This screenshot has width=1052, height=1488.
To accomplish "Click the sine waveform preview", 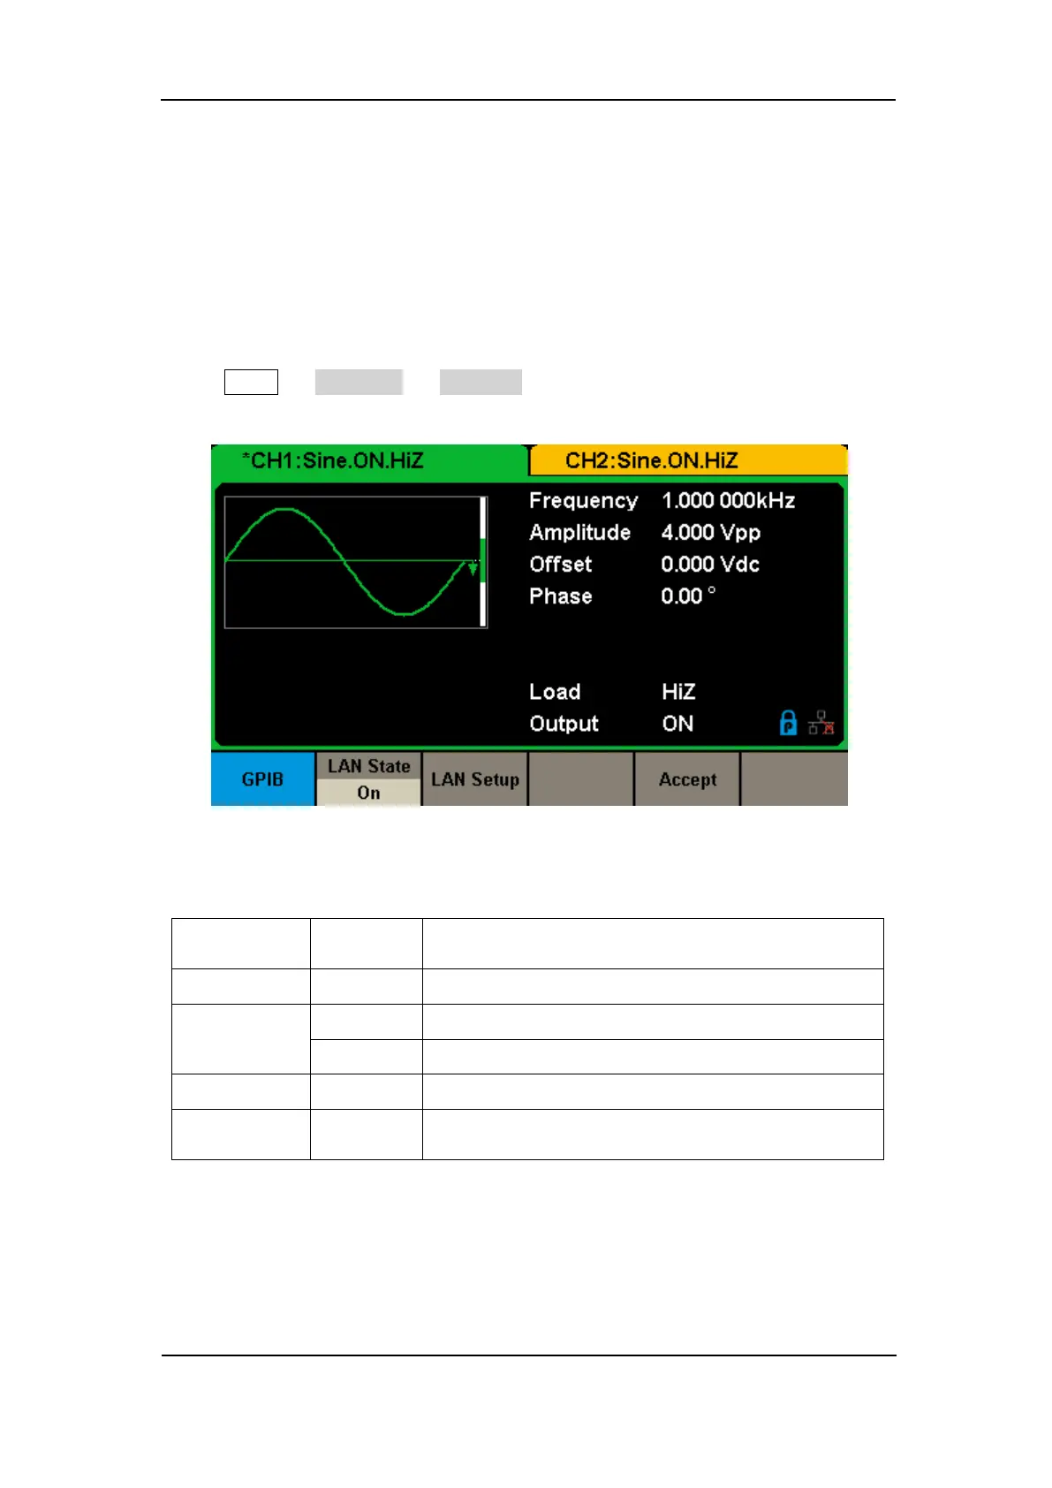I will [x=352, y=562].
